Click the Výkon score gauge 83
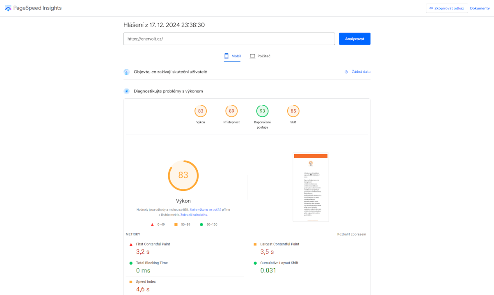 click(201, 111)
